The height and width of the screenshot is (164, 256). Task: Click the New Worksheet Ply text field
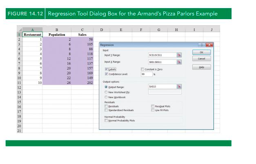tap(165, 92)
